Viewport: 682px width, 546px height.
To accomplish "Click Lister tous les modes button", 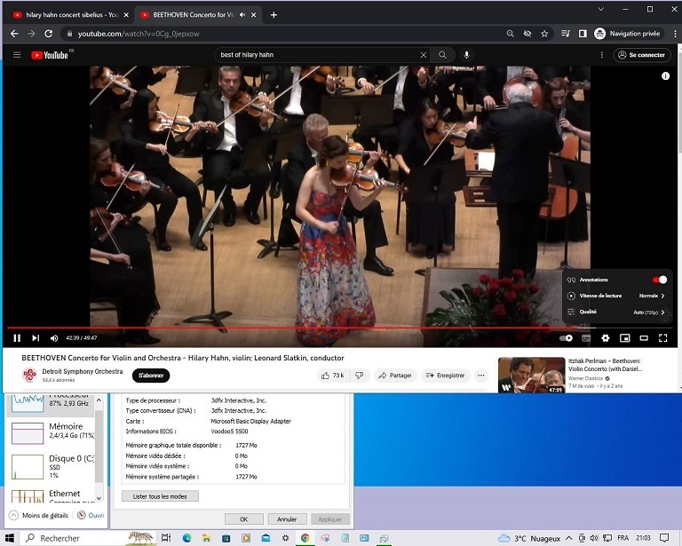I will (160, 496).
